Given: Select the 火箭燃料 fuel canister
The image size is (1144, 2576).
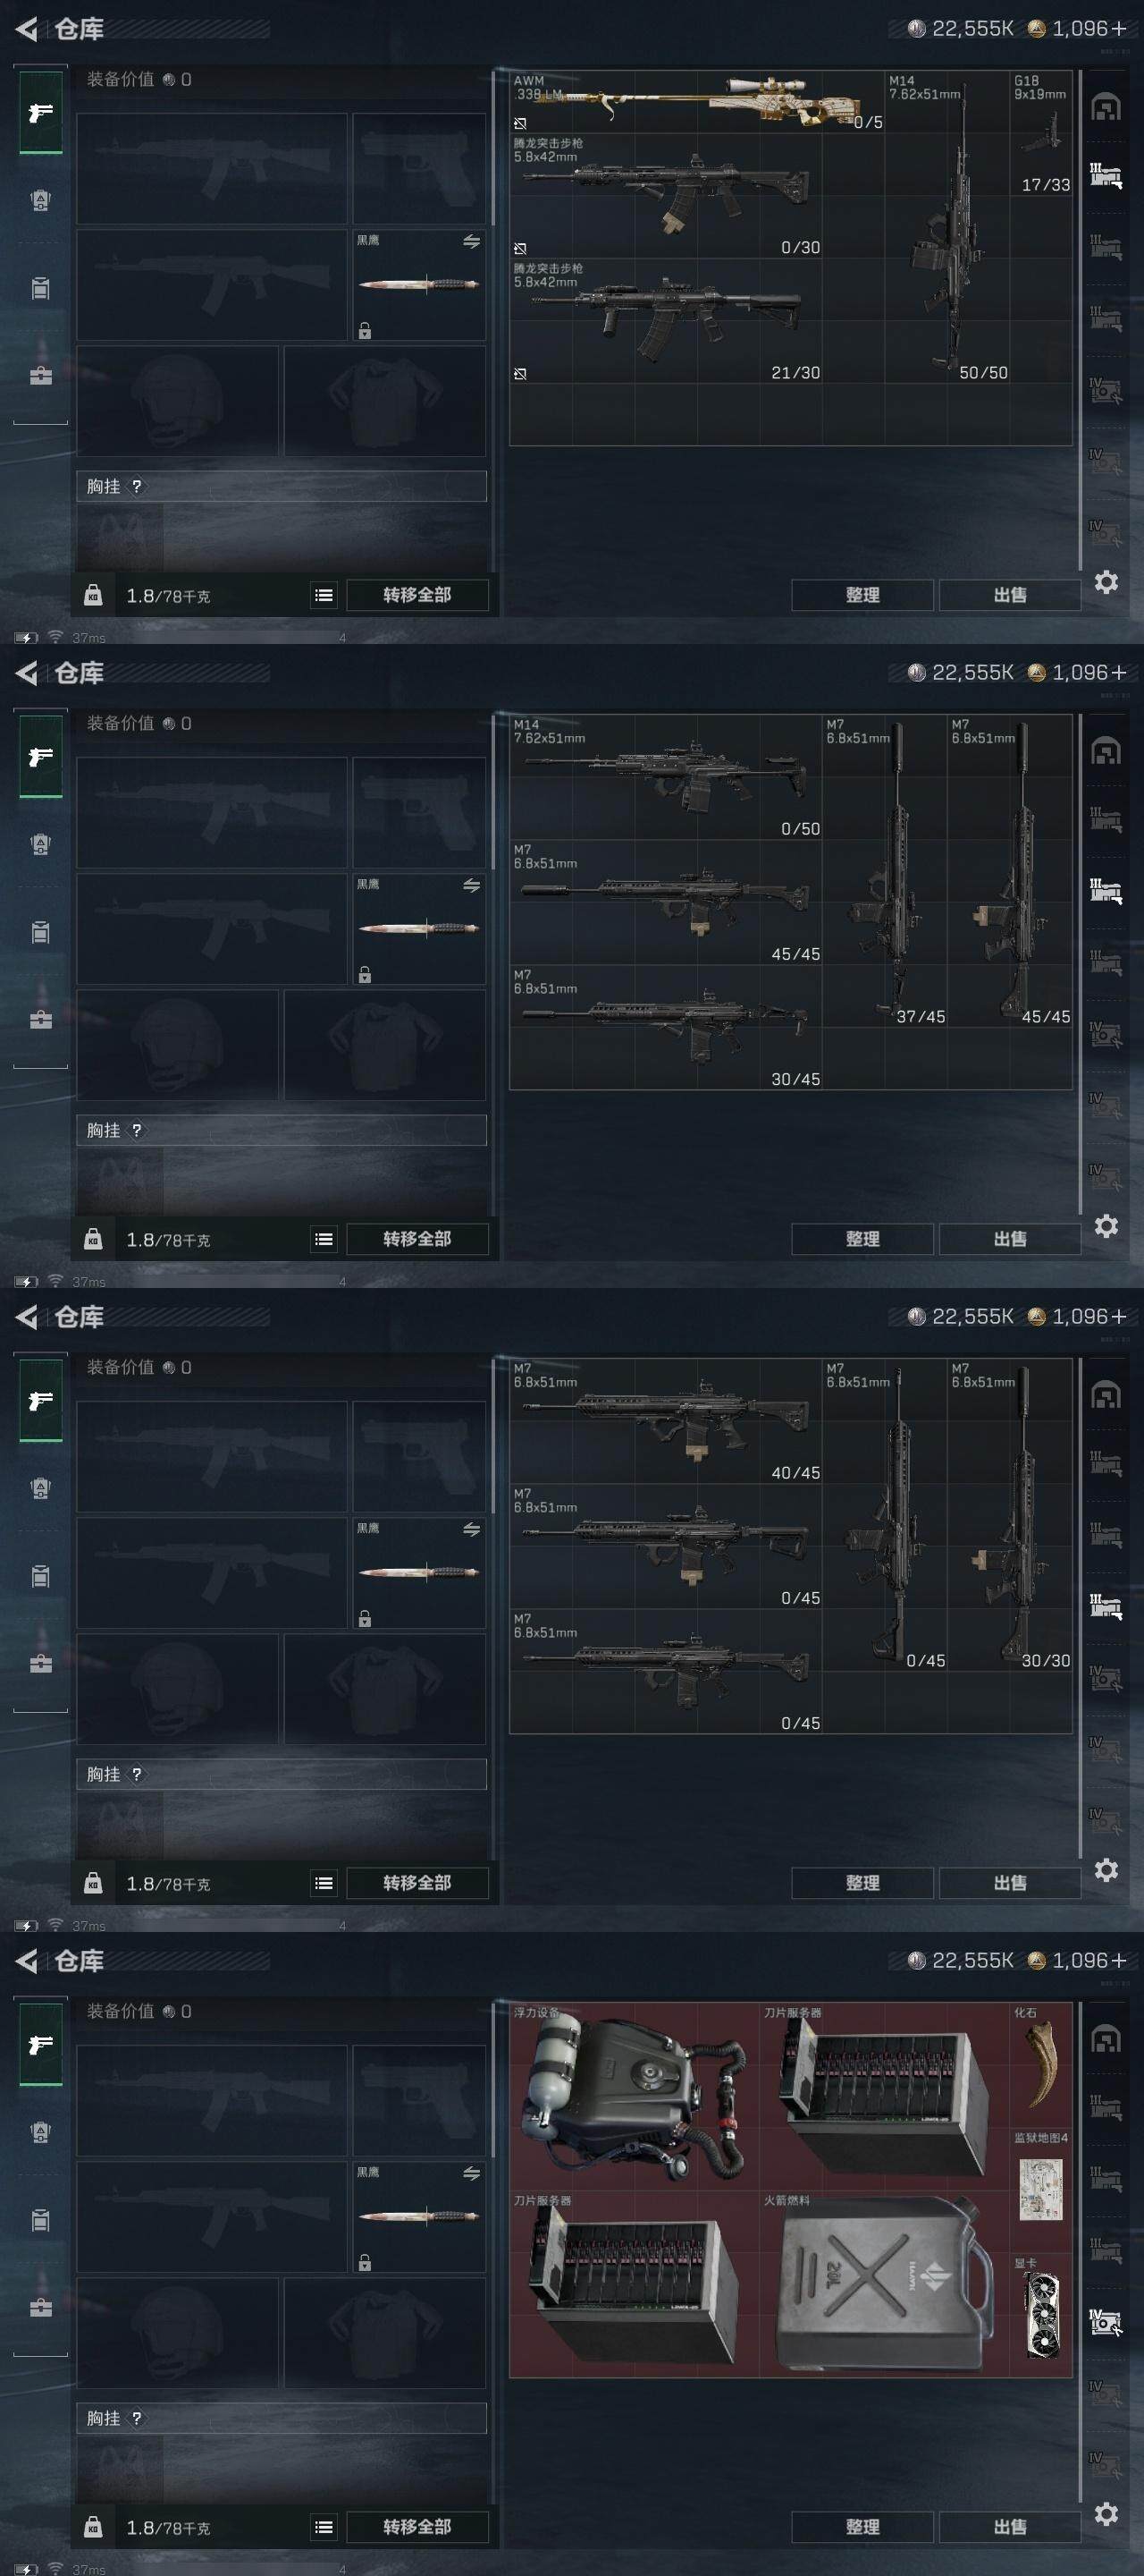Looking at the screenshot, I should tap(884, 2284).
